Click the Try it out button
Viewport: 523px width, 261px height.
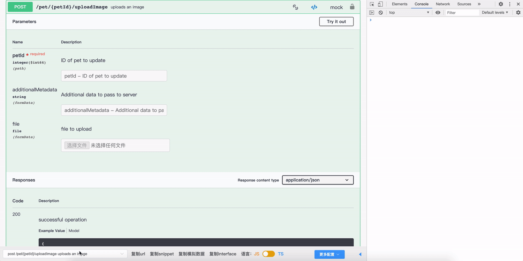(x=336, y=22)
